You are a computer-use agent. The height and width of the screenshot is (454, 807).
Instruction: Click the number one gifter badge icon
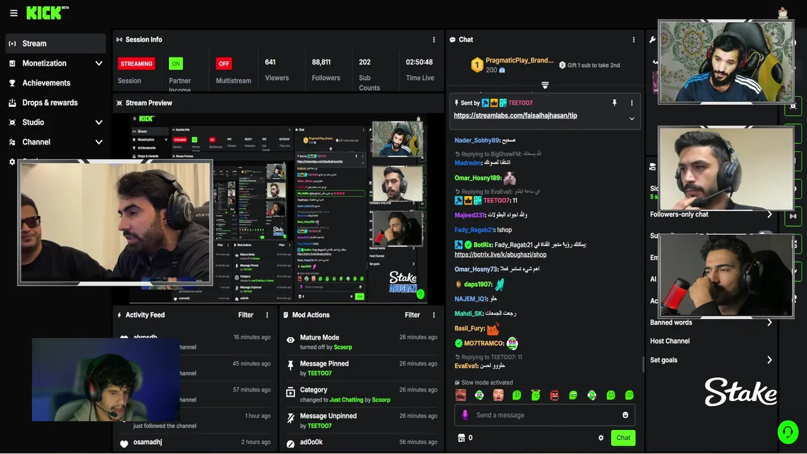pyautogui.click(x=477, y=65)
